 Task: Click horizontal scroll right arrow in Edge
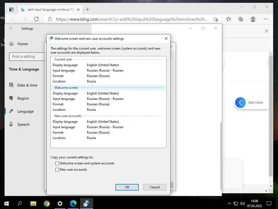[x=266, y=191]
